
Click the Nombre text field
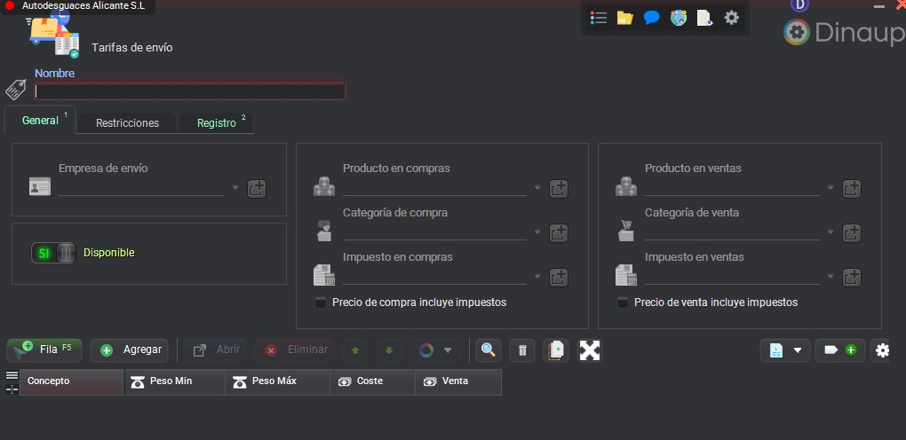coord(190,91)
